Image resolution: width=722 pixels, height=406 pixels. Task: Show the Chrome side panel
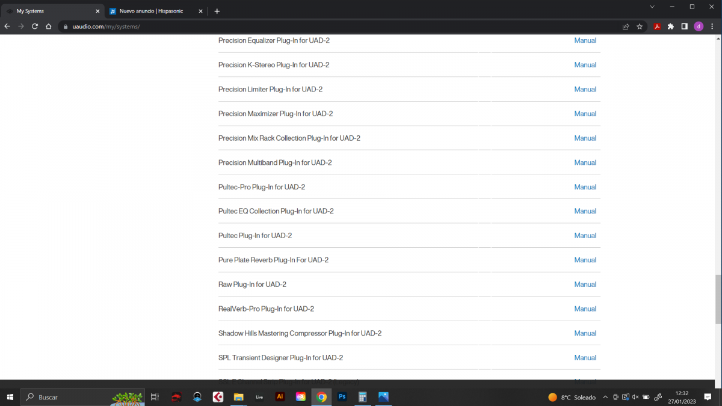point(685,26)
